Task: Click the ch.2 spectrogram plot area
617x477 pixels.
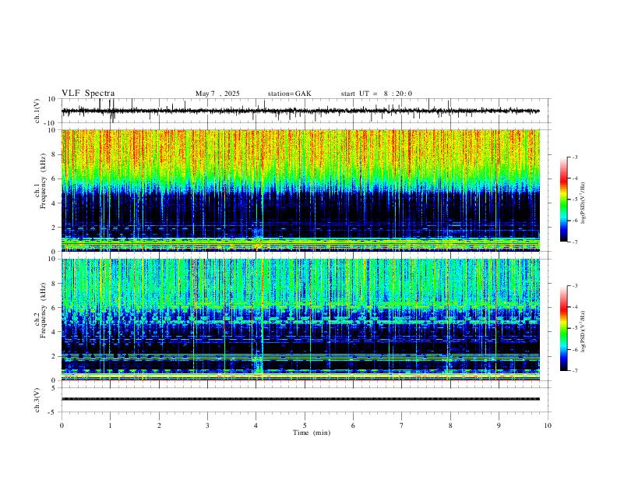Action: [301, 320]
